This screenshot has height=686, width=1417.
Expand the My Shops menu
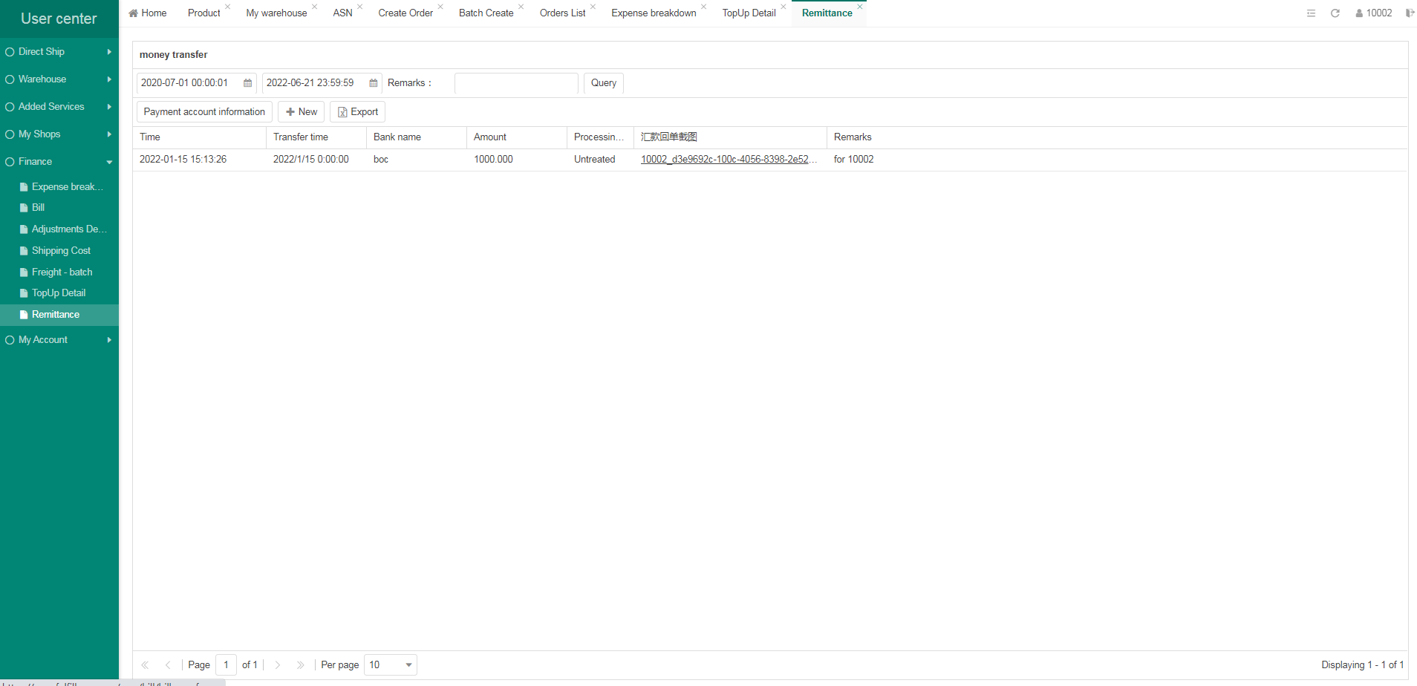tap(59, 134)
